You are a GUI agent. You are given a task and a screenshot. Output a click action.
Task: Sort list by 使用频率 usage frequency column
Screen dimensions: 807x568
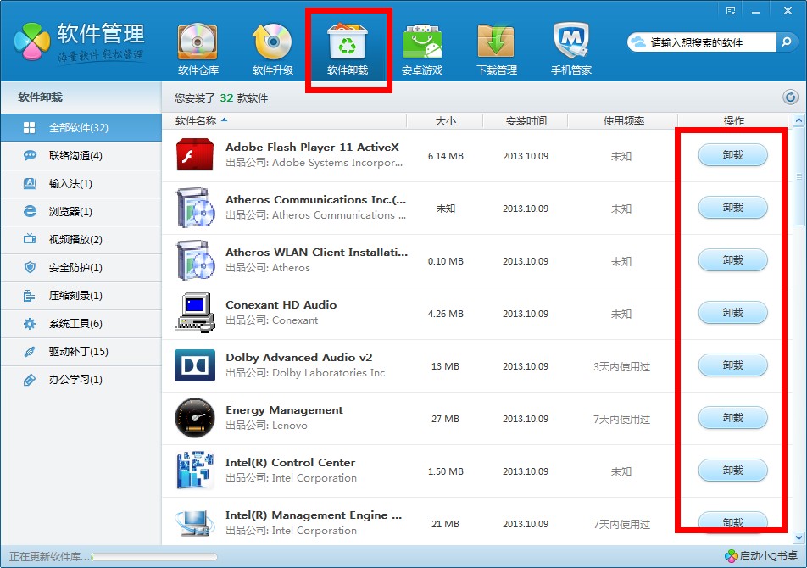(624, 121)
